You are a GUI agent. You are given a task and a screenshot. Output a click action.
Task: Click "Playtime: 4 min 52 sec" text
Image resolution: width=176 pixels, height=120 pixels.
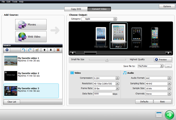[x=29, y=76]
